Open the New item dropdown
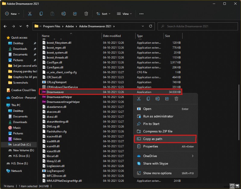Screen dimensions: 241x189 tap(12, 14)
